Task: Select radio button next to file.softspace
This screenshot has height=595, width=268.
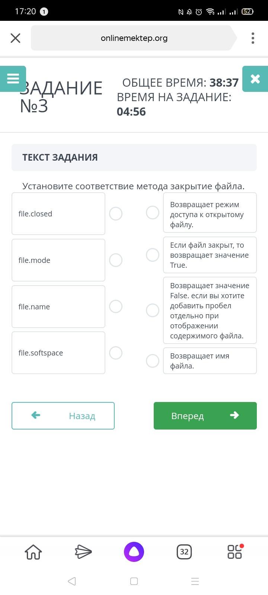Action: tap(116, 353)
